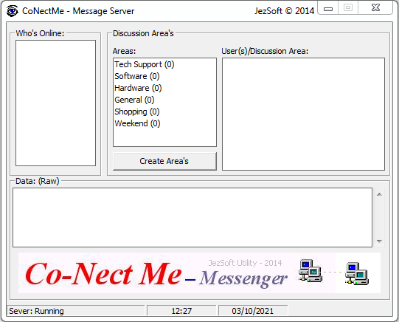This screenshot has height=322, width=399.
Task: Click the Data (Raw) scrollbar down arrow
Action: pos(379,241)
